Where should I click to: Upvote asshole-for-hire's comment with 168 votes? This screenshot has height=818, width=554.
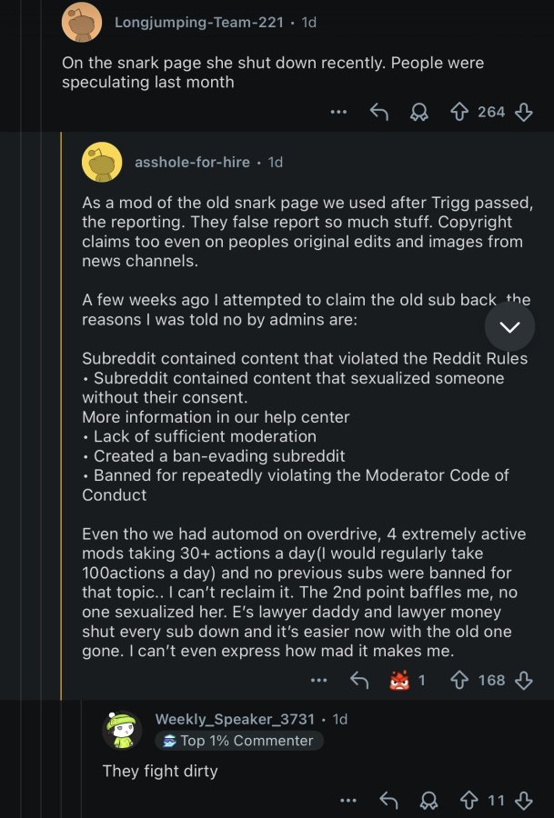459,680
